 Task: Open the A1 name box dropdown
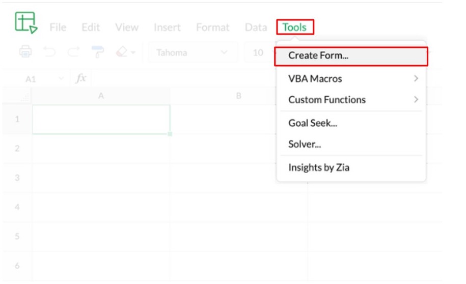[x=61, y=79]
